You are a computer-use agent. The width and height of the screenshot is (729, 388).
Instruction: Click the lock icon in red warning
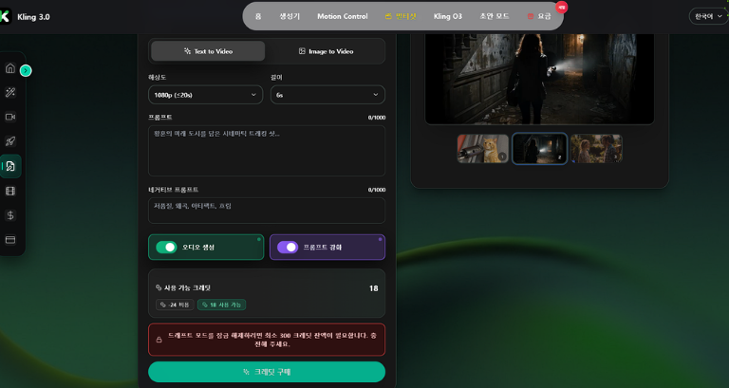pos(159,340)
